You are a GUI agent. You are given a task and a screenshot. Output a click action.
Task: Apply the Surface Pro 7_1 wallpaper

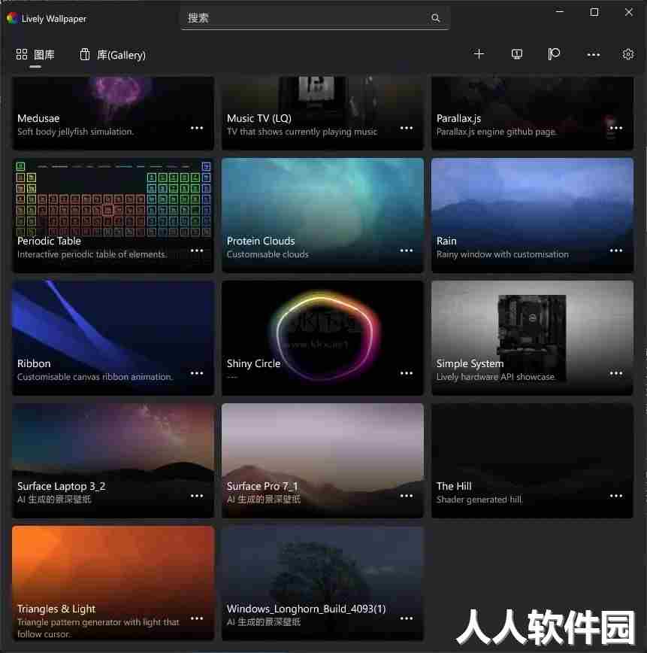323,460
